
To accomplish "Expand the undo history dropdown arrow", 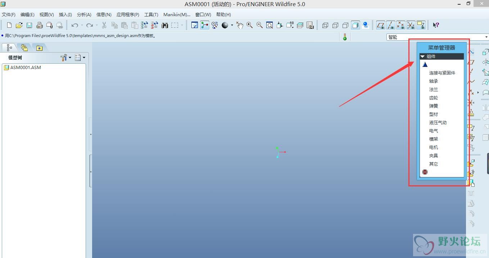I will point(82,25).
